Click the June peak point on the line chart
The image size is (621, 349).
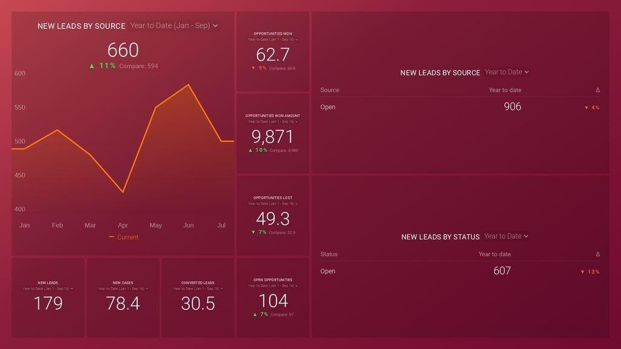point(188,85)
